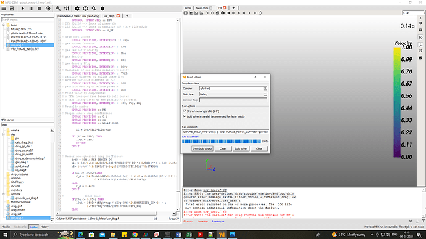
Task: Record a video with the camcorder icon
Action: (228, 13)
